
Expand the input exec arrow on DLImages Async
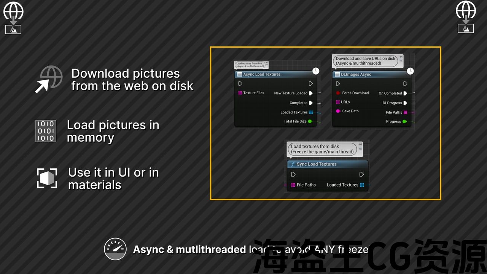point(337,84)
